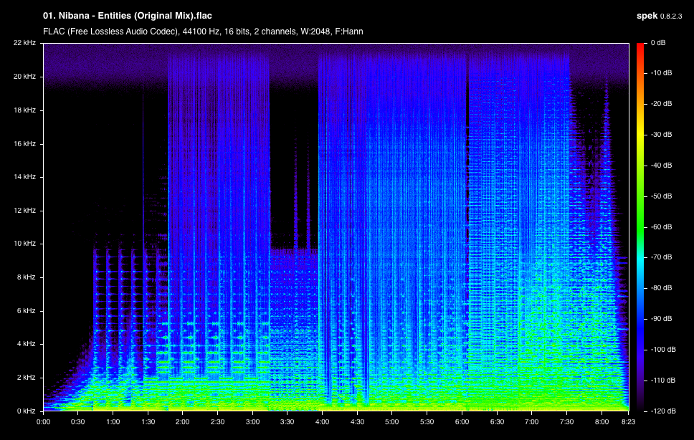Image resolution: width=694 pixels, height=440 pixels.
Task: Click the spek version label
Action: 659,16
